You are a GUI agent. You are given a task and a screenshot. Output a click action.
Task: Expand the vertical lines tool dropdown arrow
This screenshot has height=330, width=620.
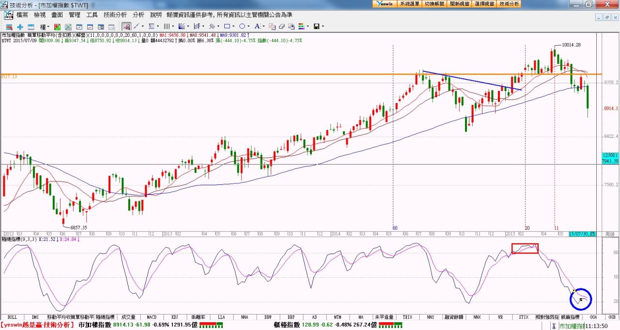tap(173, 27)
